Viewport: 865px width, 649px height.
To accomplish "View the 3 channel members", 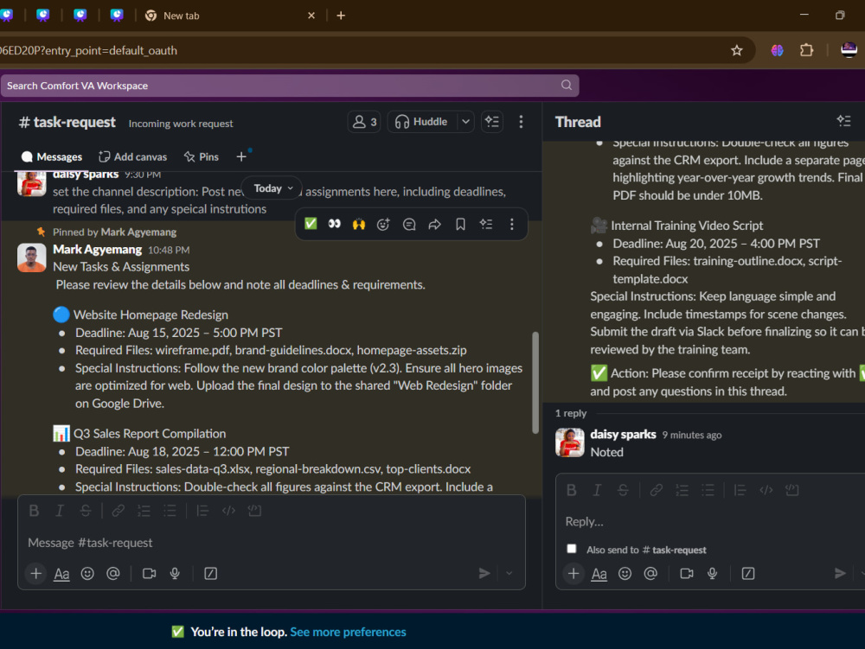I will tap(364, 122).
